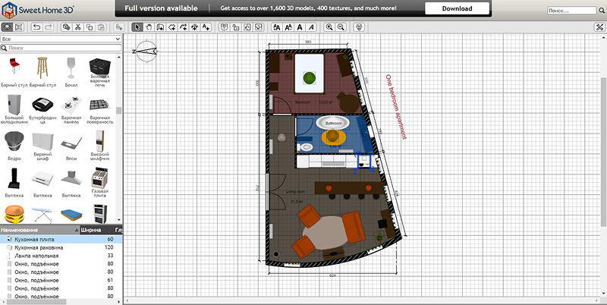Activate the pan hand tool
The width and height of the screenshot is (607, 305).
point(149,27)
